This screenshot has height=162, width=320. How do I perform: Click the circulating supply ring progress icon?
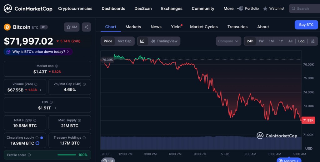(x=37, y=143)
